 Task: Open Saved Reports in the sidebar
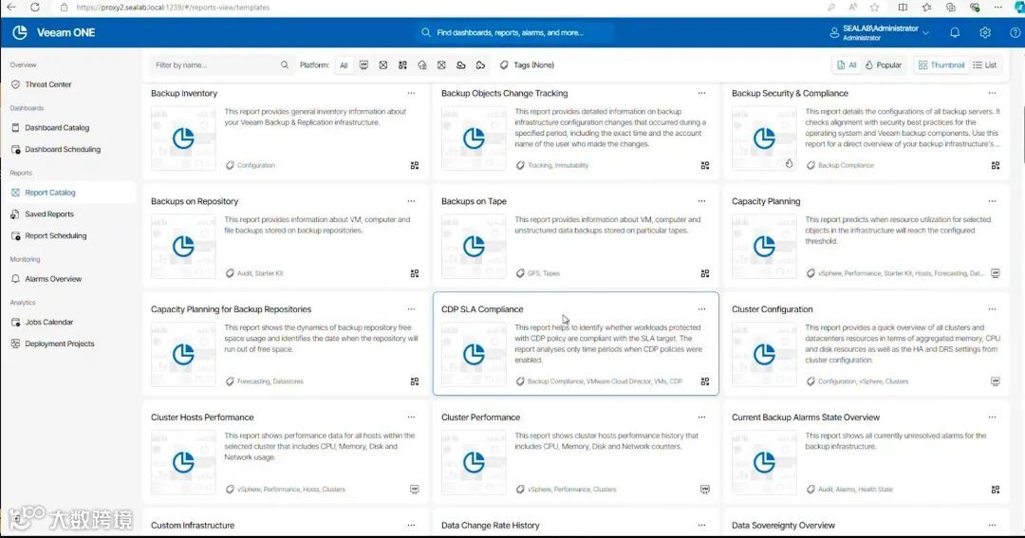pyautogui.click(x=49, y=213)
